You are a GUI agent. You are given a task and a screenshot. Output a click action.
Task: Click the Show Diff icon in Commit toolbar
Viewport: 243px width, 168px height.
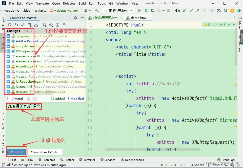[x=23, y=25]
